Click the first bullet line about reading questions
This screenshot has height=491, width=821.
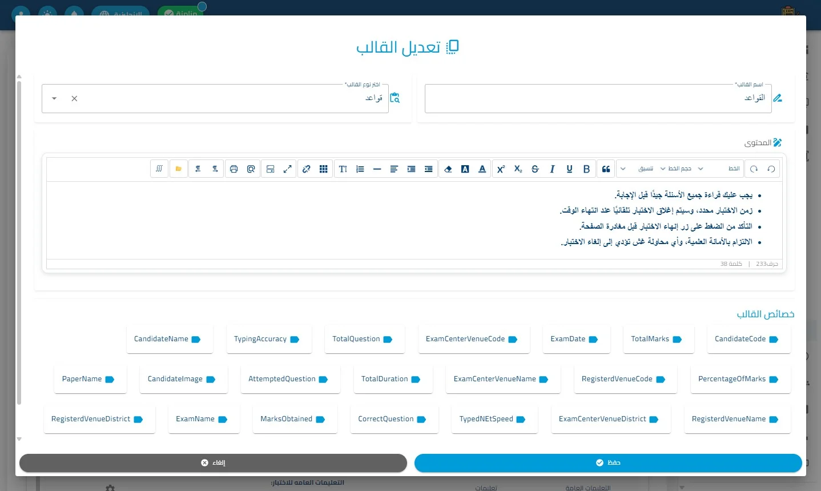click(x=683, y=195)
